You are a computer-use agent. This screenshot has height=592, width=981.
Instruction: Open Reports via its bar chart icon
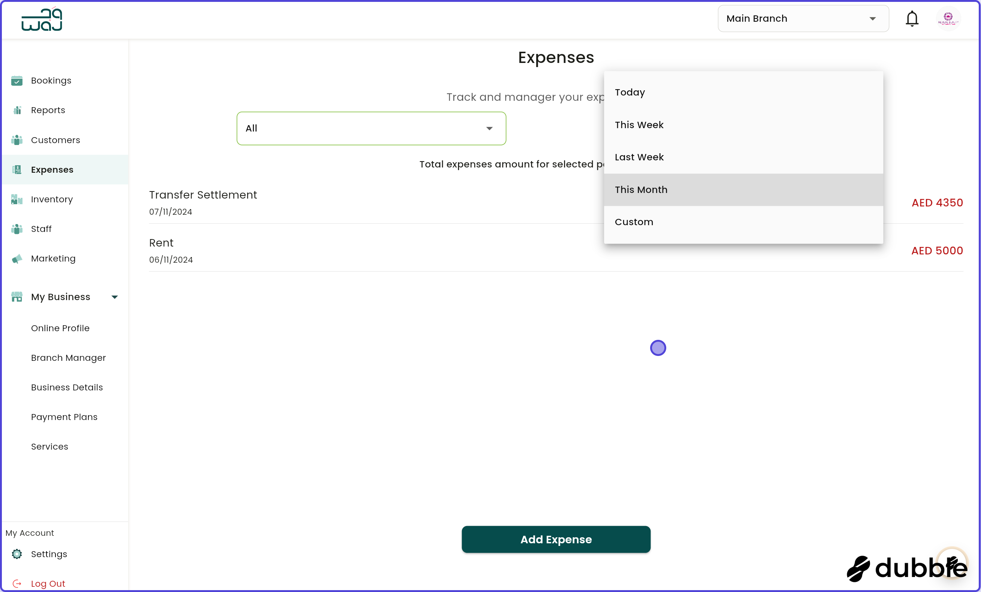[17, 110]
